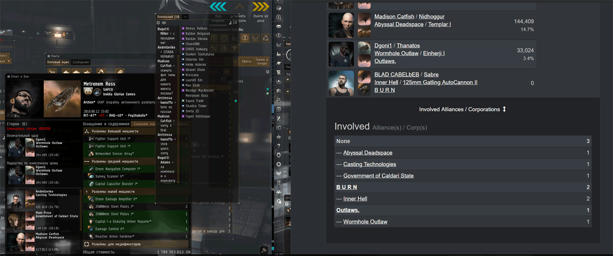Open the Nidhoggur ship link

(x=431, y=17)
